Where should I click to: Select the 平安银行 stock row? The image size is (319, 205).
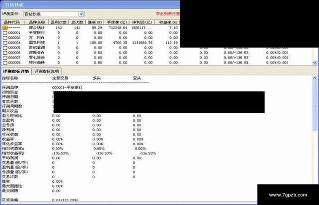[x=37, y=33]
